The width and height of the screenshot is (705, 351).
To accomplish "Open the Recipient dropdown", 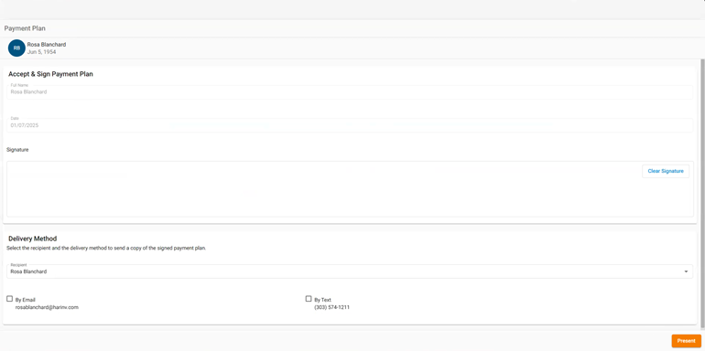I will [x=350, y=271].
